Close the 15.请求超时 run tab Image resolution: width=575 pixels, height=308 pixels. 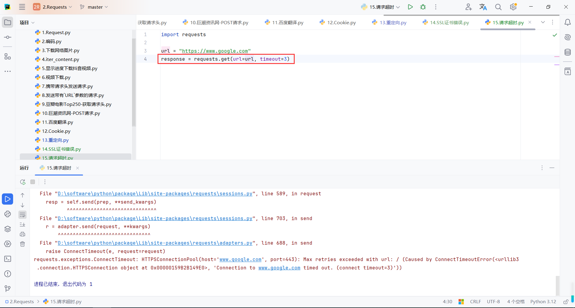pyautogui.click(x=78, y=168)
